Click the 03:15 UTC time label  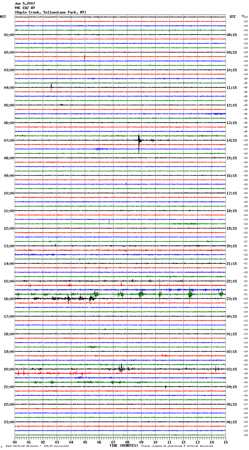click(x=232, y=369)
